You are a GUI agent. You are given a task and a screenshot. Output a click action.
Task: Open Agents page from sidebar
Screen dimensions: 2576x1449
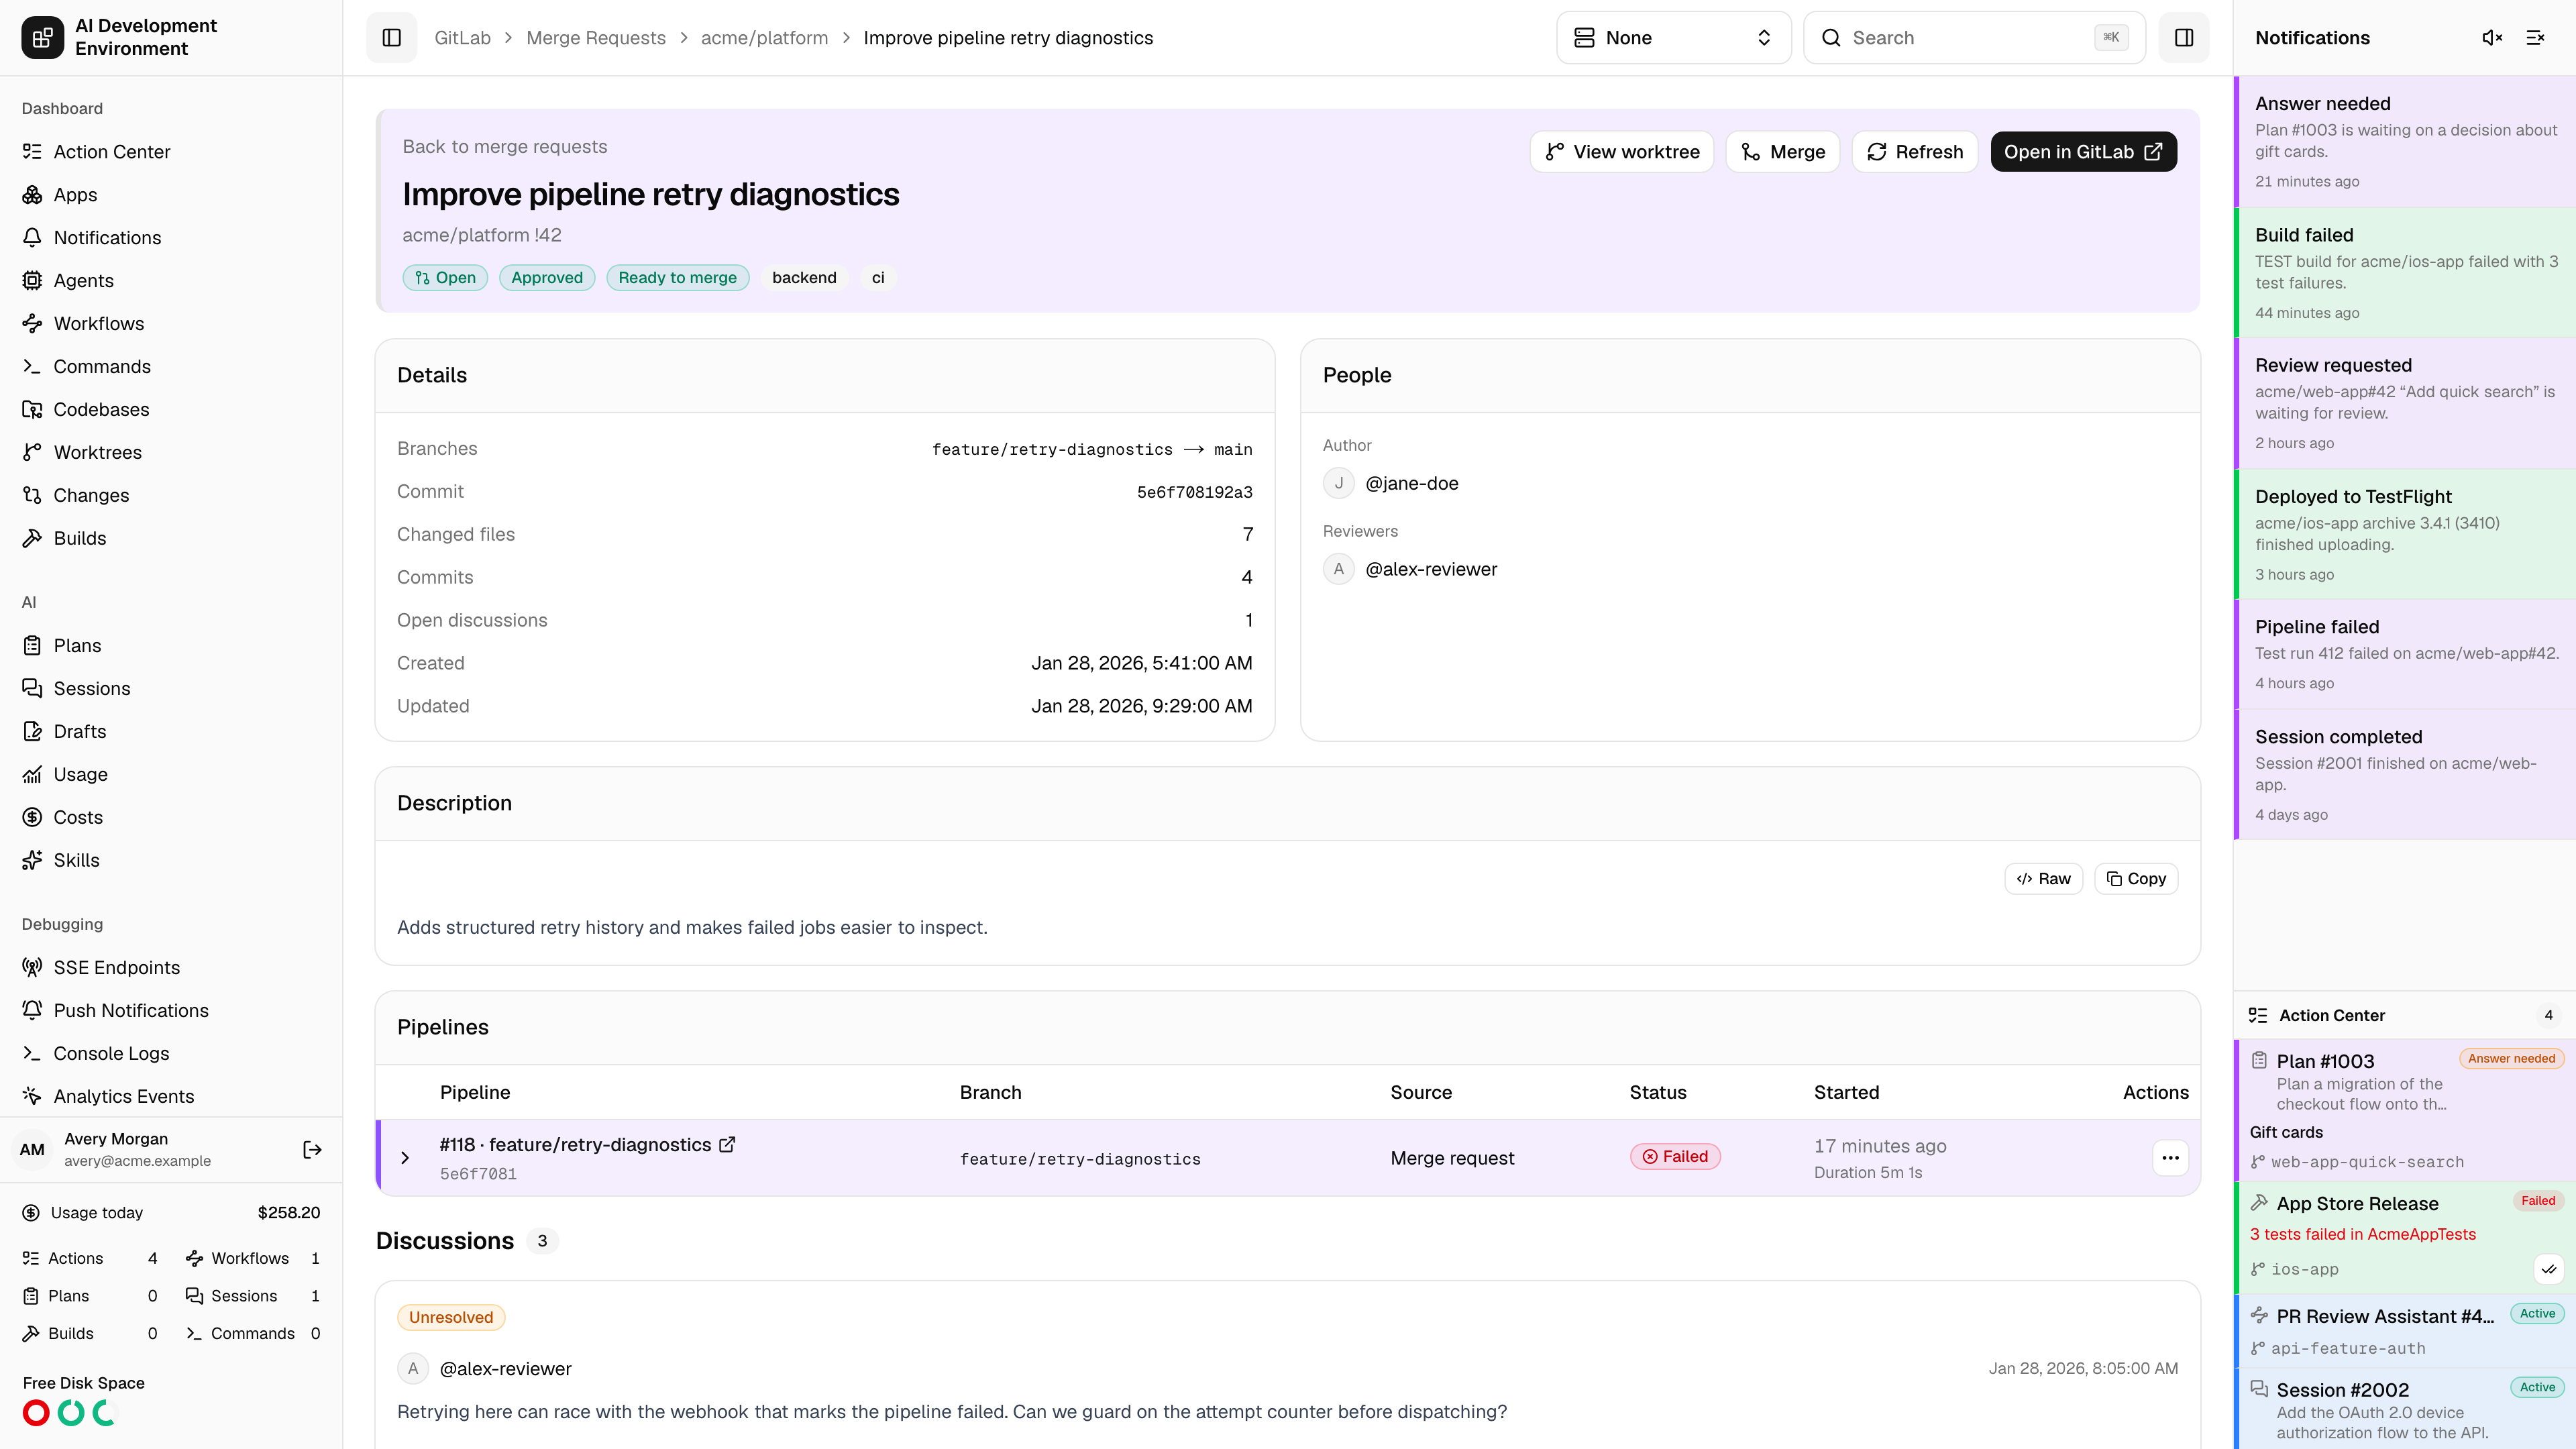pos(171,281)
